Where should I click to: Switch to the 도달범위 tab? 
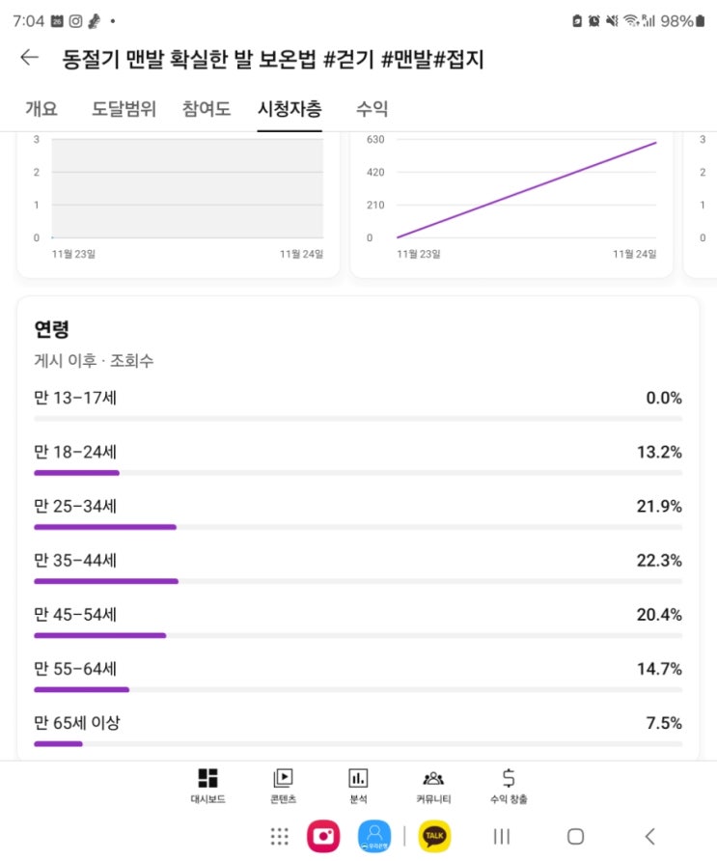tap(124, 109)
